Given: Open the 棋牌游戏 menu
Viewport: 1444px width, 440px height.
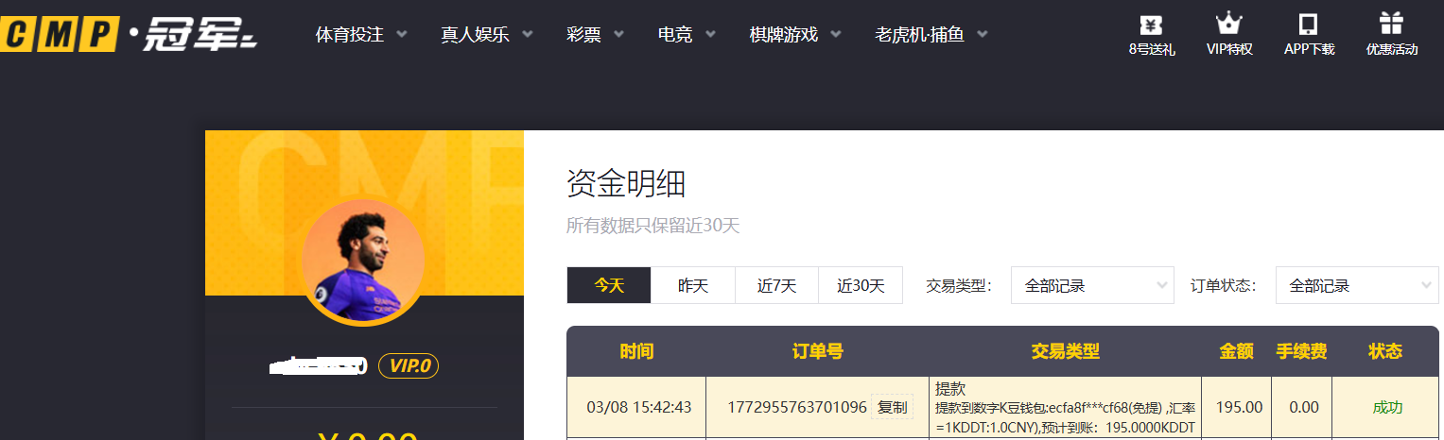Looking at the screenshot, I should [x=783, y=35].
